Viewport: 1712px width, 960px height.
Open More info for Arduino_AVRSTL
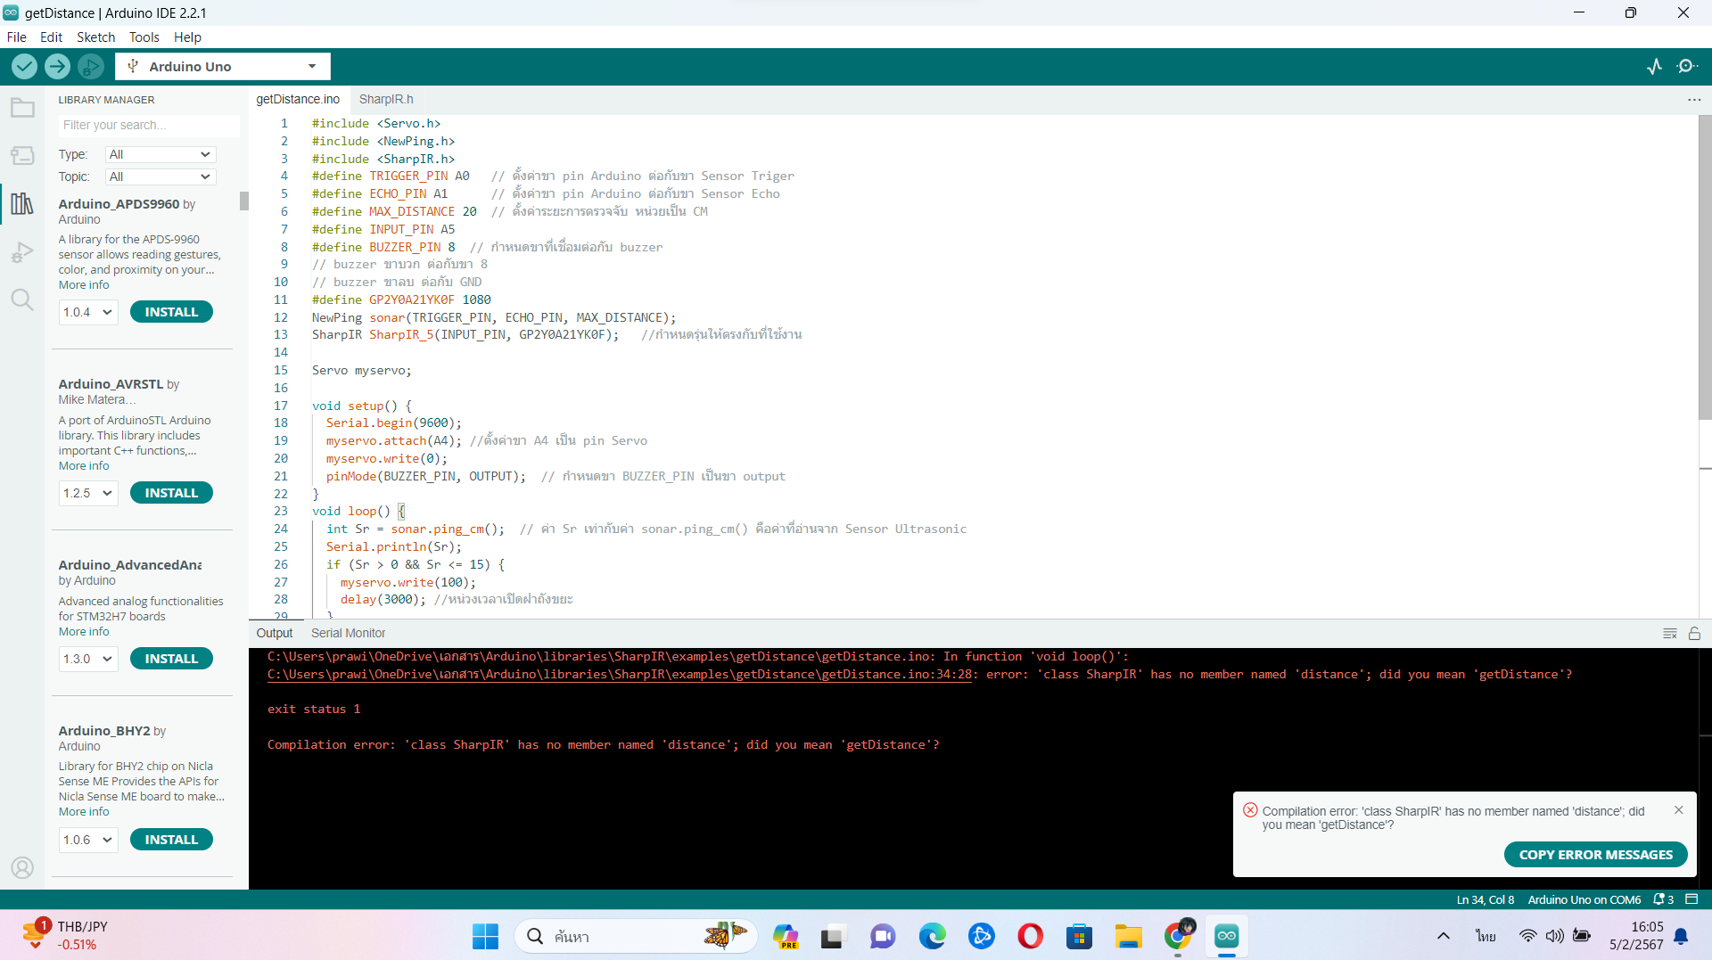coord(84,466)
